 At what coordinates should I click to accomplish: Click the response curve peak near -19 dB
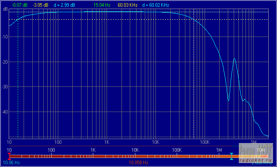click(235, 59)
